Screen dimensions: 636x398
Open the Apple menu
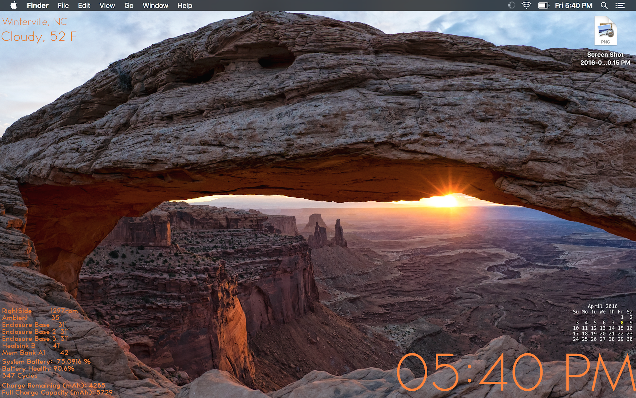coord(14,5)
